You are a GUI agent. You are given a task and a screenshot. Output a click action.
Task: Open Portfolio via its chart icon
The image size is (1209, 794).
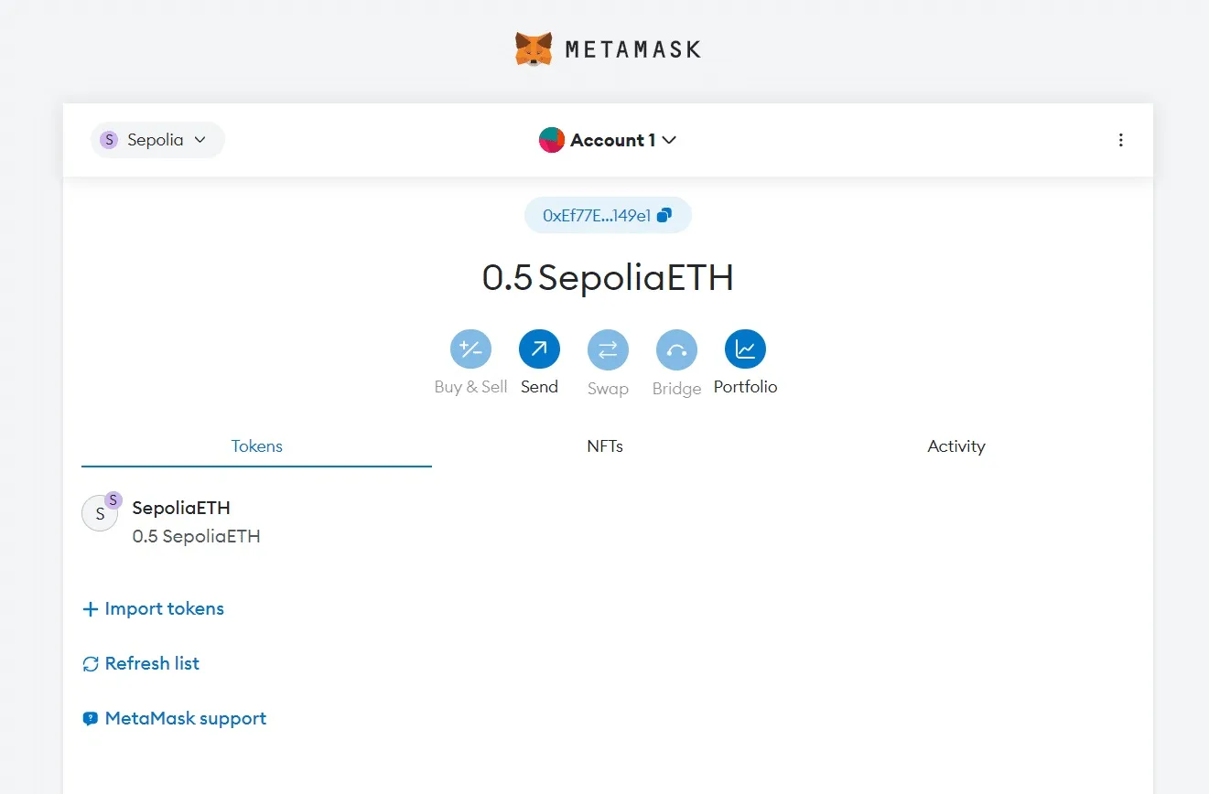[745, 349]
